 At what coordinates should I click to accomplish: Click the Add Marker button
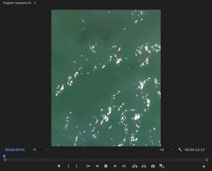[x=59, y=166]
